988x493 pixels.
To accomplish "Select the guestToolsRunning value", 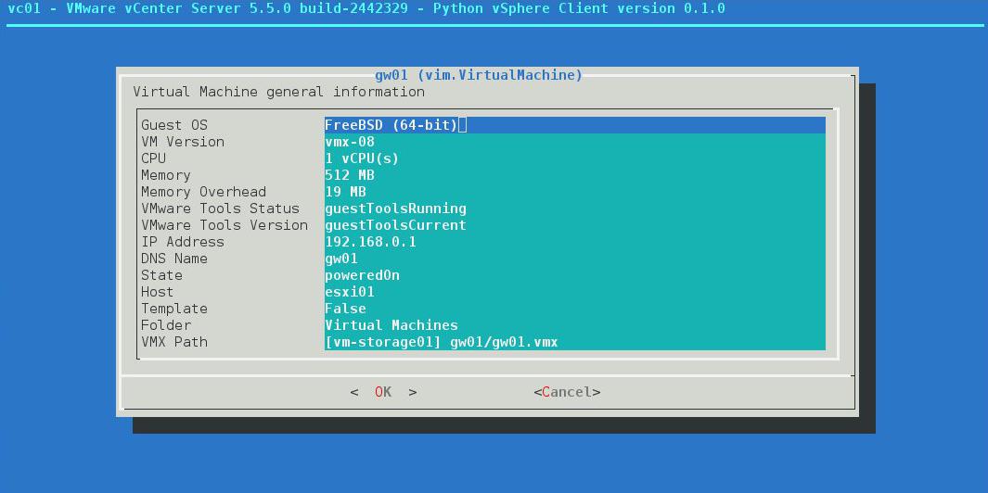I will pyautogui.click(x=574, y=209).
